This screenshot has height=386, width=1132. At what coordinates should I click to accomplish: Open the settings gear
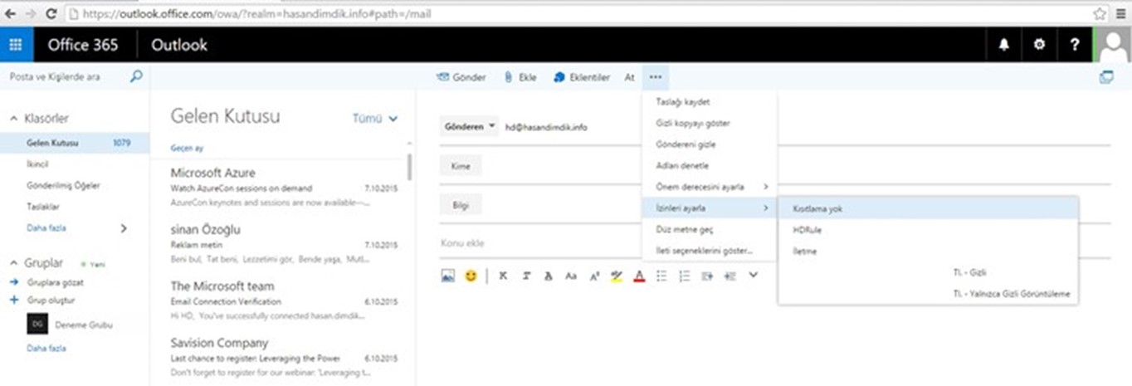tap(1039, 45)
